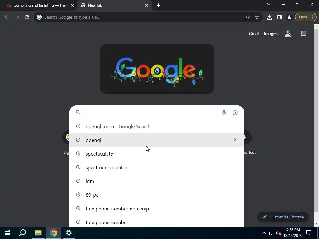Image resolution: width=319 pixels, height=239 pixels.
Task: Close the 'New Tab' tab
Action: 147,6
